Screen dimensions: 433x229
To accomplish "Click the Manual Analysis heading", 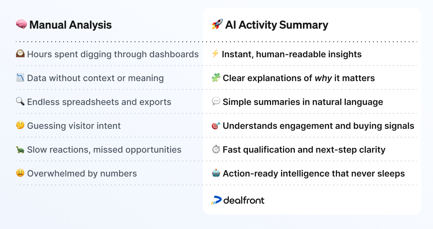I will pos(70,25).
